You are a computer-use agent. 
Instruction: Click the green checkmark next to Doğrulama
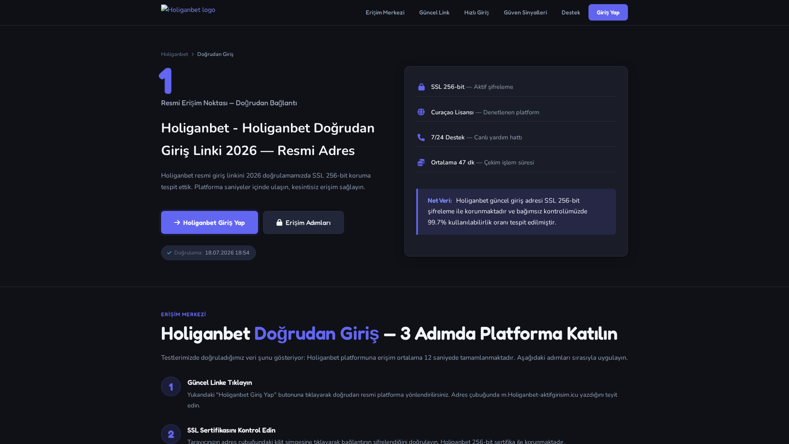click(169, 253)
